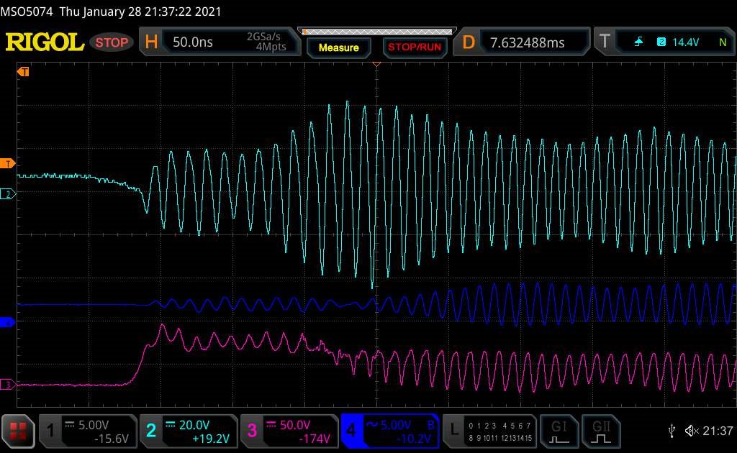
Task: Click the red STOP status badge
Action: pyautogui.click(x=112, y=42)
